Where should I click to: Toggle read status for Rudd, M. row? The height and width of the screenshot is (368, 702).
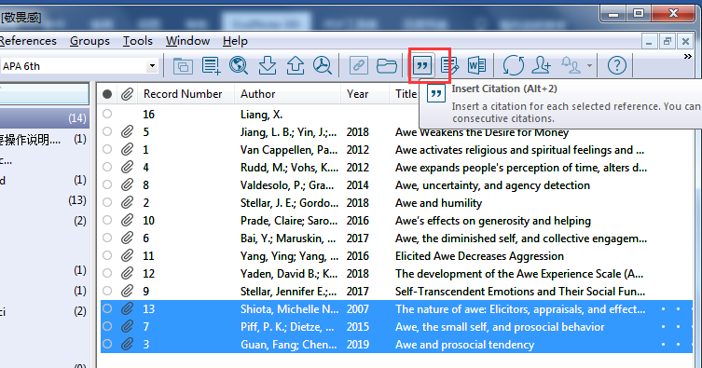coord(107,167)
